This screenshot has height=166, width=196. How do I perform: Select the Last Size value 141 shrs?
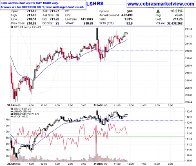click(87, 19)
